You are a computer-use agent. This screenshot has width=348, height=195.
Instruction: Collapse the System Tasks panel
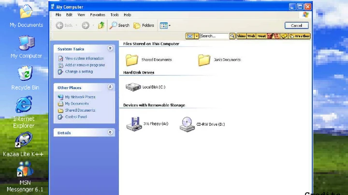coord(110,49)
